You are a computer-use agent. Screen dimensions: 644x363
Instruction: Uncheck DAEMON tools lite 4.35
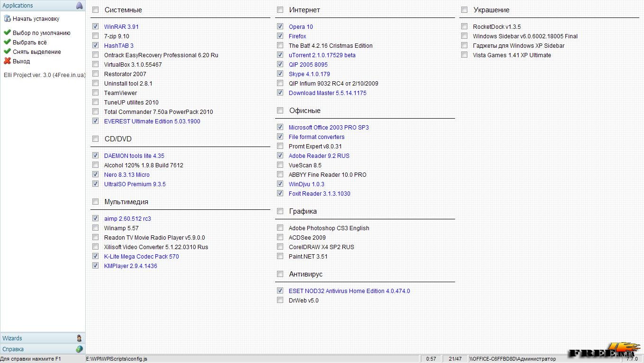point(96,156)
